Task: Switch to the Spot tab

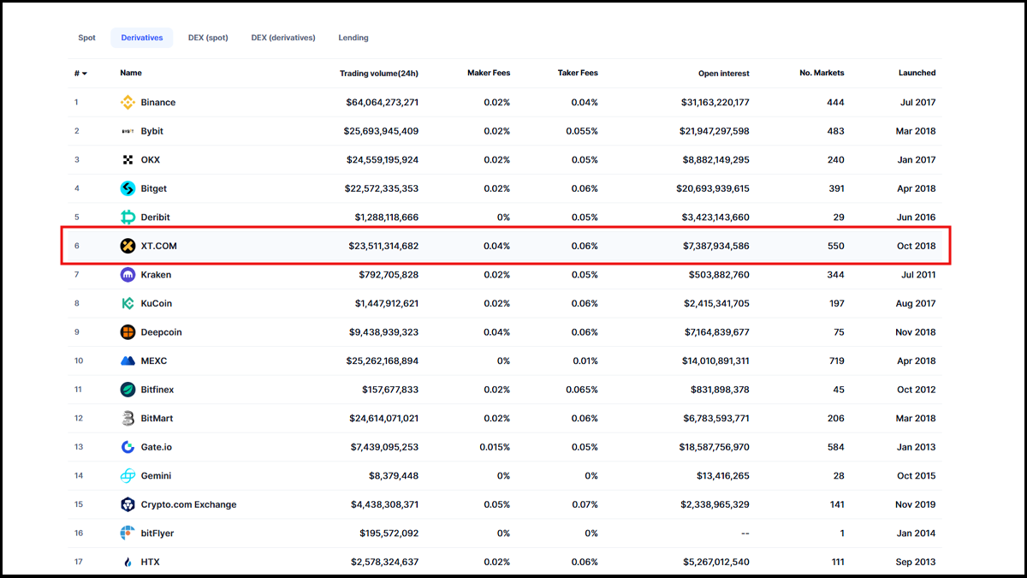Action: coord(87,38)
